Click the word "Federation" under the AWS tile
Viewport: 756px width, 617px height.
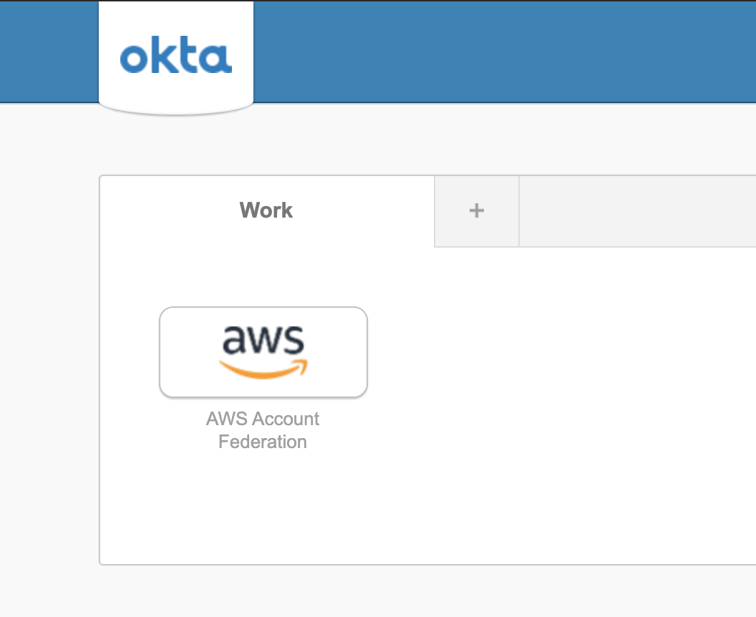coord(263,442)
